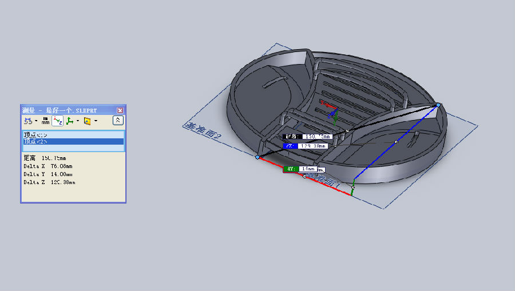
Task: Select the highlighted 顶点<2> entry
Action: coord(34,141)
